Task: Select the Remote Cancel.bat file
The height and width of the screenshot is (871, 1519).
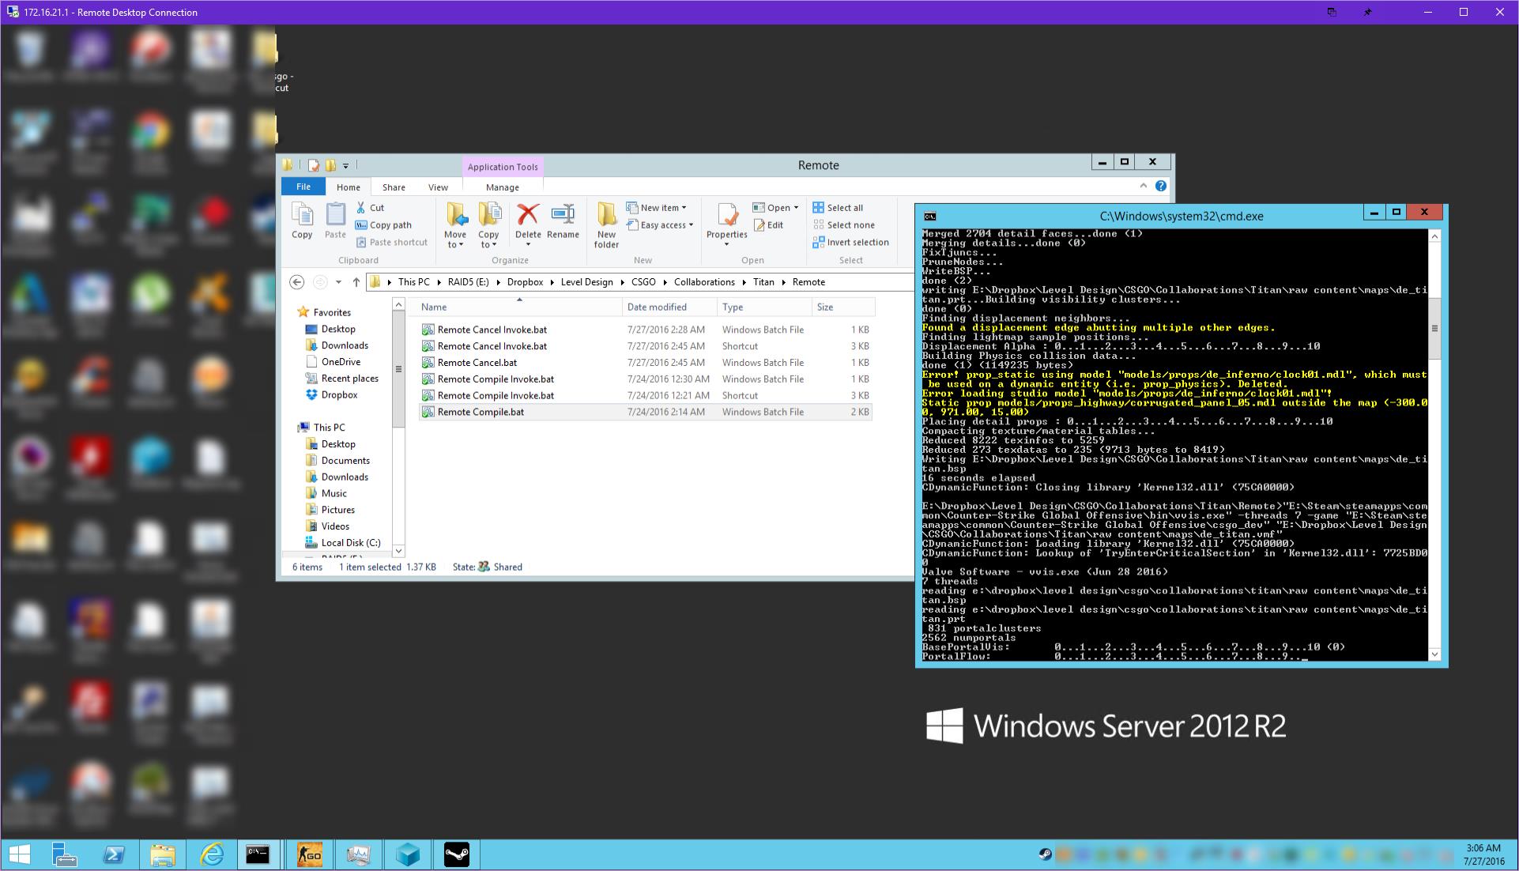Action: click(x=646, y=363)
